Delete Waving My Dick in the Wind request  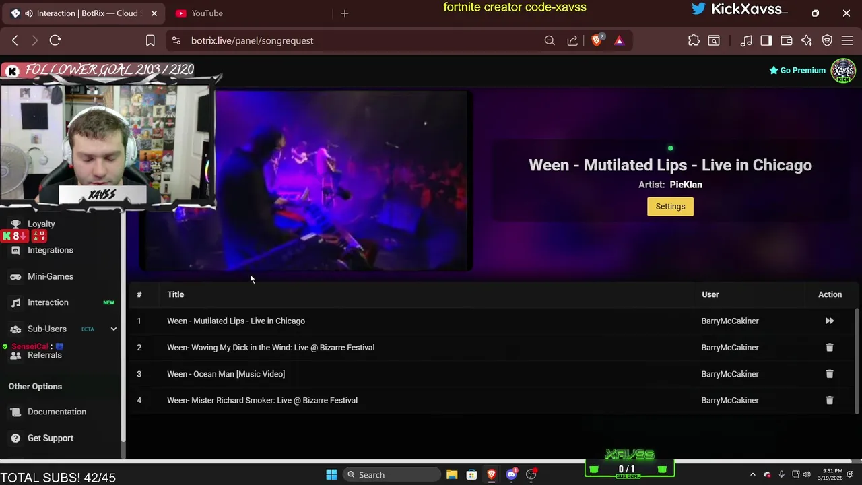coord(830,348)
